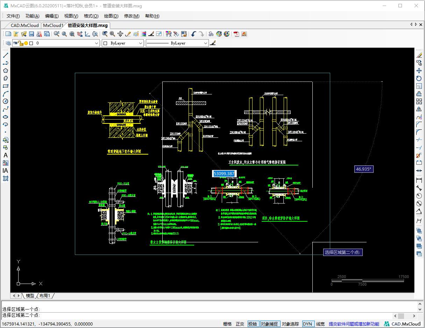Turn off DYN dynamic input
The width and height of the screenshot is (425, 328).
pyautogui.click(x=307, y=324)
